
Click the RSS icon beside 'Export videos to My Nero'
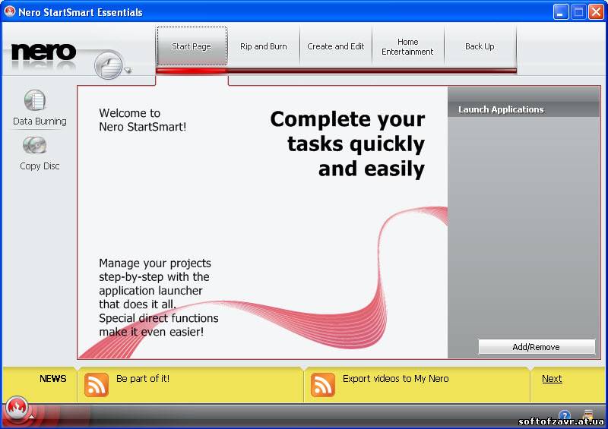point(322,385)
